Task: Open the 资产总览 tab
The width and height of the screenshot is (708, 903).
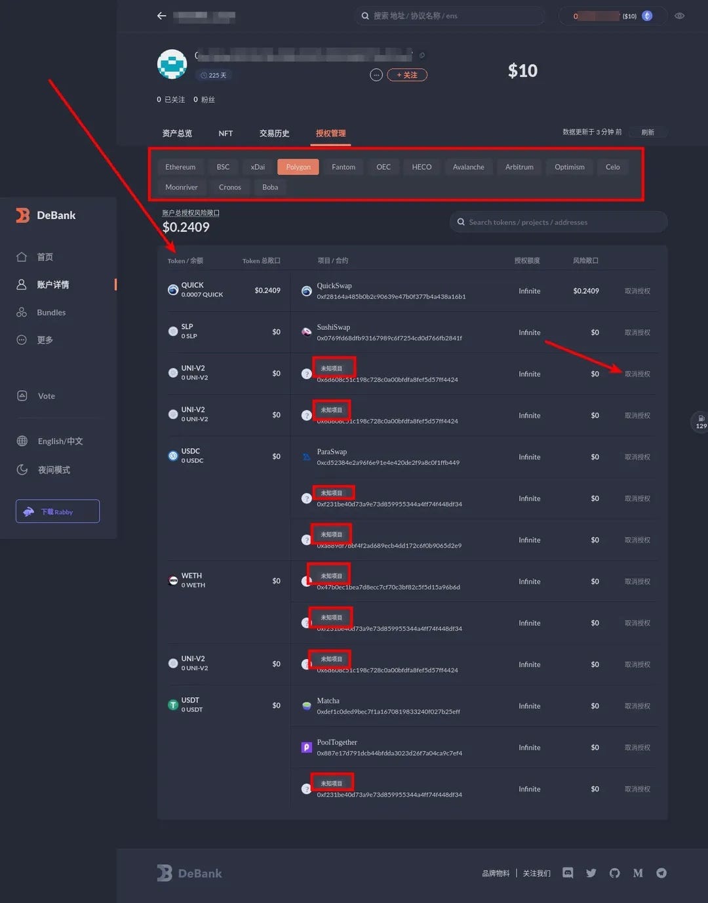Action: pyautogui.click(x=177, y=133)
